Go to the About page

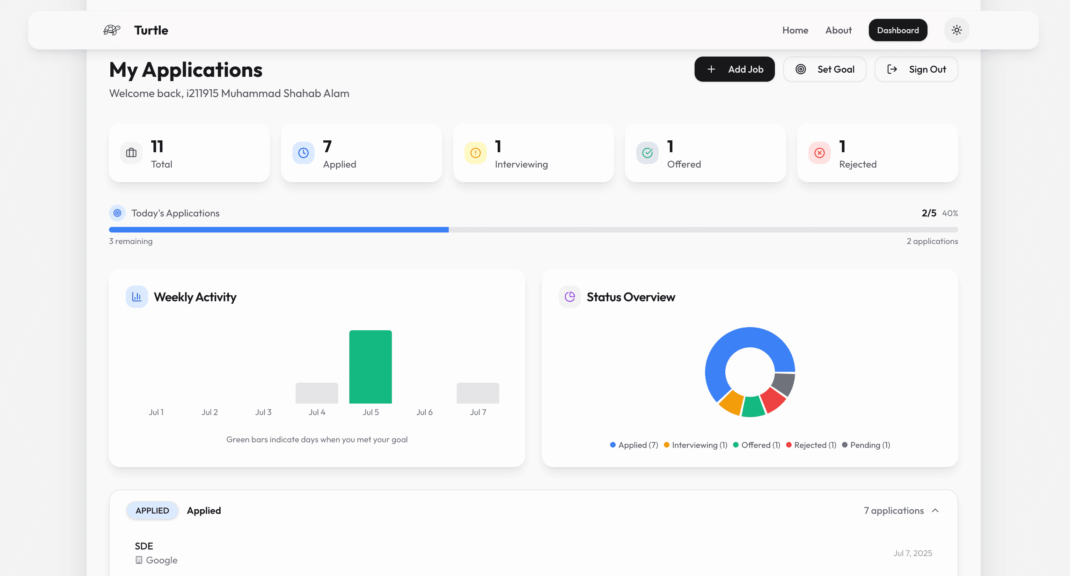(x=838, y=30)
